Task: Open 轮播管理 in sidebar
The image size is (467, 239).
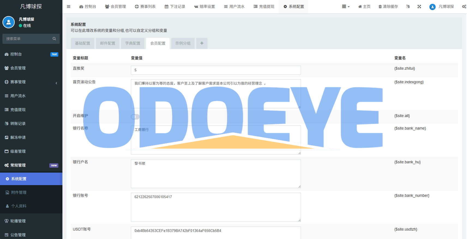Action: click(31, 221)
